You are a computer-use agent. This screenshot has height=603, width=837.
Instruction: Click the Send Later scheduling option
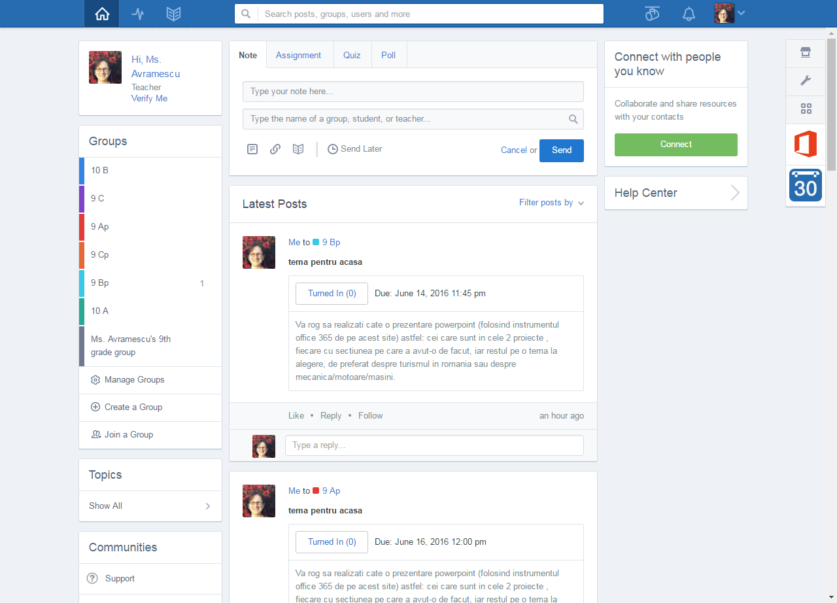click(x=355, y=149)
